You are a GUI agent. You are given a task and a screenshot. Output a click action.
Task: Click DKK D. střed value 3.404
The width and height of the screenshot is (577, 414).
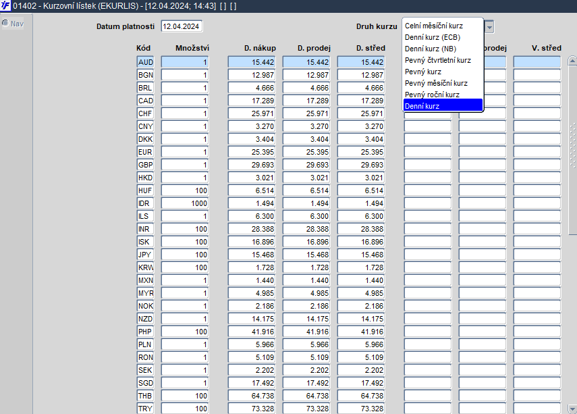[x=360, y=139]
